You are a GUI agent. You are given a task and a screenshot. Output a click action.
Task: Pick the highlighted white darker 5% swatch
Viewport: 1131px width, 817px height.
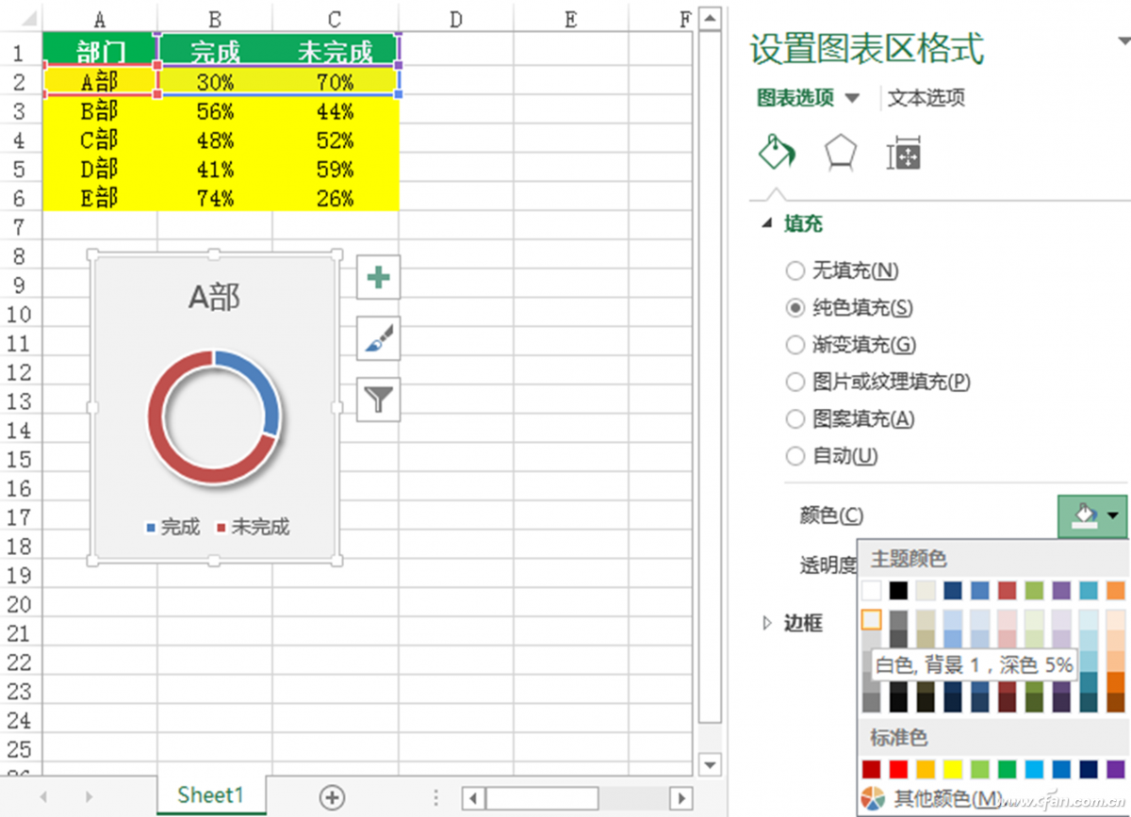click(872, 620)
